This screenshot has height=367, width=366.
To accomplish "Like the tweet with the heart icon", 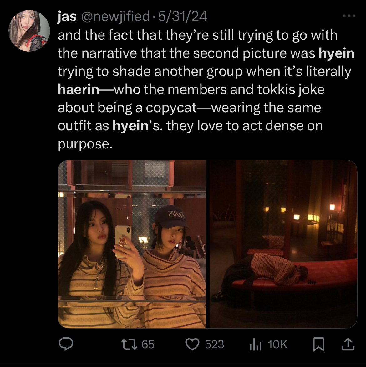I will (x=192, y=344).
